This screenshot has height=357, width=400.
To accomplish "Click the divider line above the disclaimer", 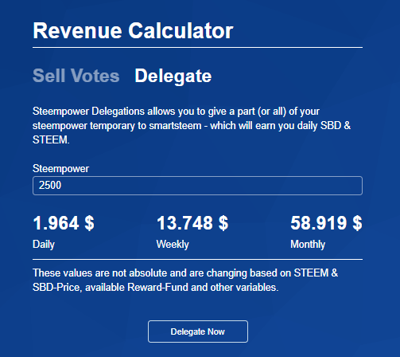I will 197,259.
